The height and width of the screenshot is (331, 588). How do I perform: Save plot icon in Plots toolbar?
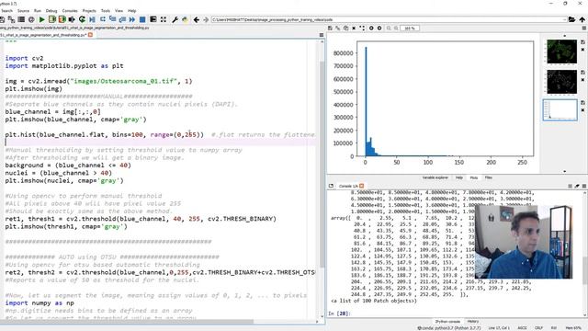click(x=330, y=29)
